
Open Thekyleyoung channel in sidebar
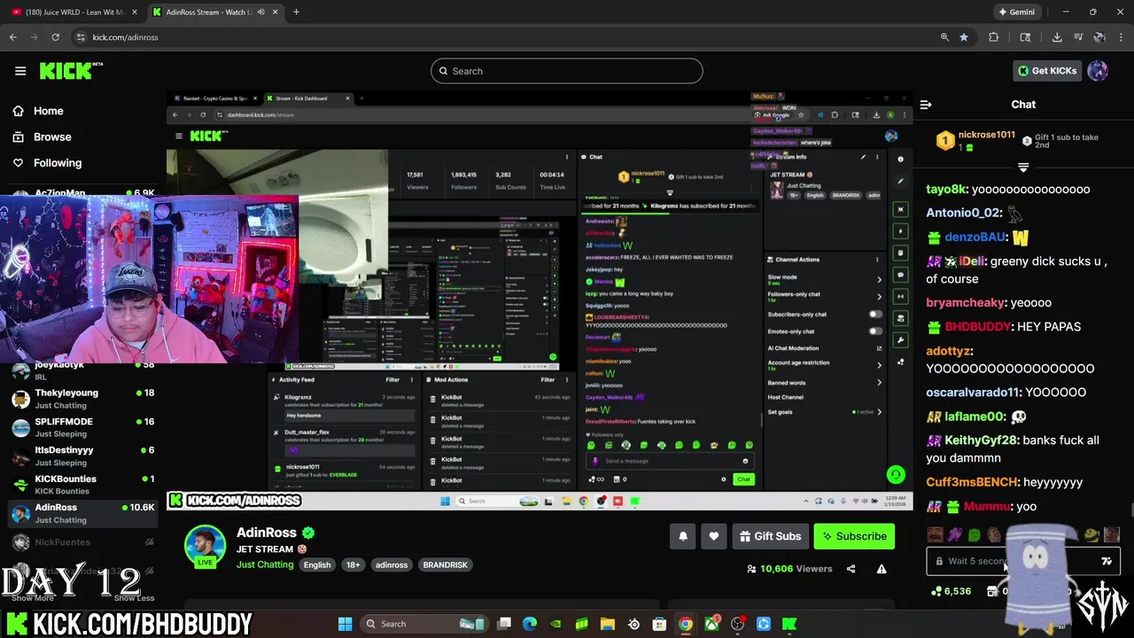[x=82, y=398]
